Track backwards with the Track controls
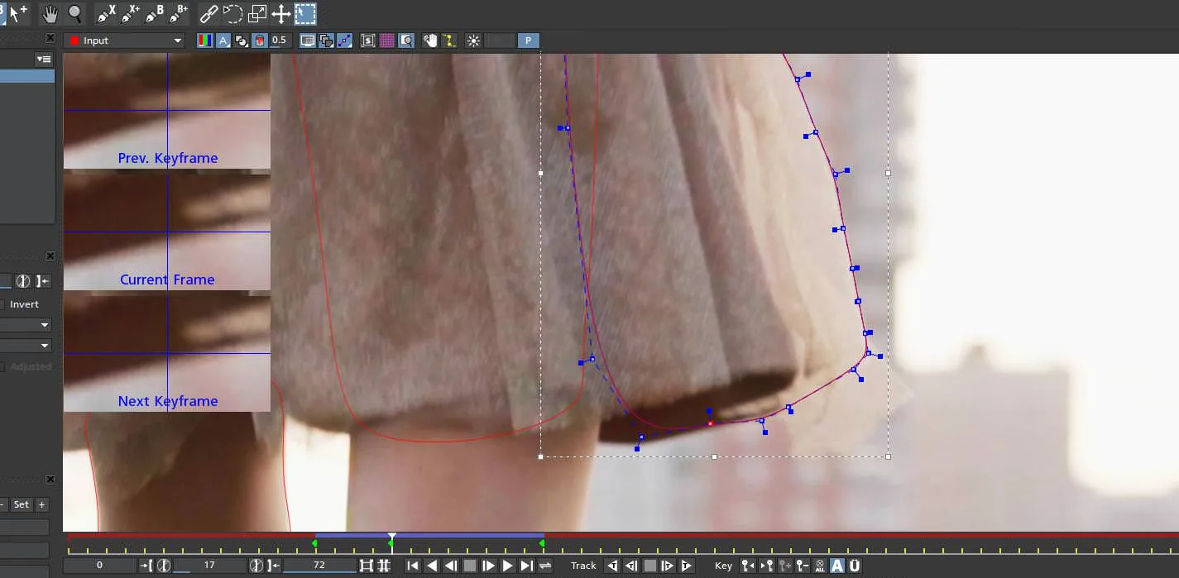Screen dimensions: 1179x578 click(x=612, y=566)
